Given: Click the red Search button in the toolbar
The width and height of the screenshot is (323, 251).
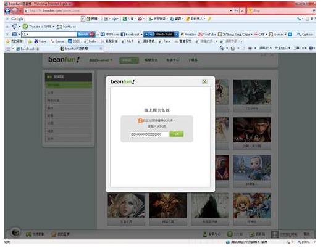Looking at the screenshot, I should point(86,35).
